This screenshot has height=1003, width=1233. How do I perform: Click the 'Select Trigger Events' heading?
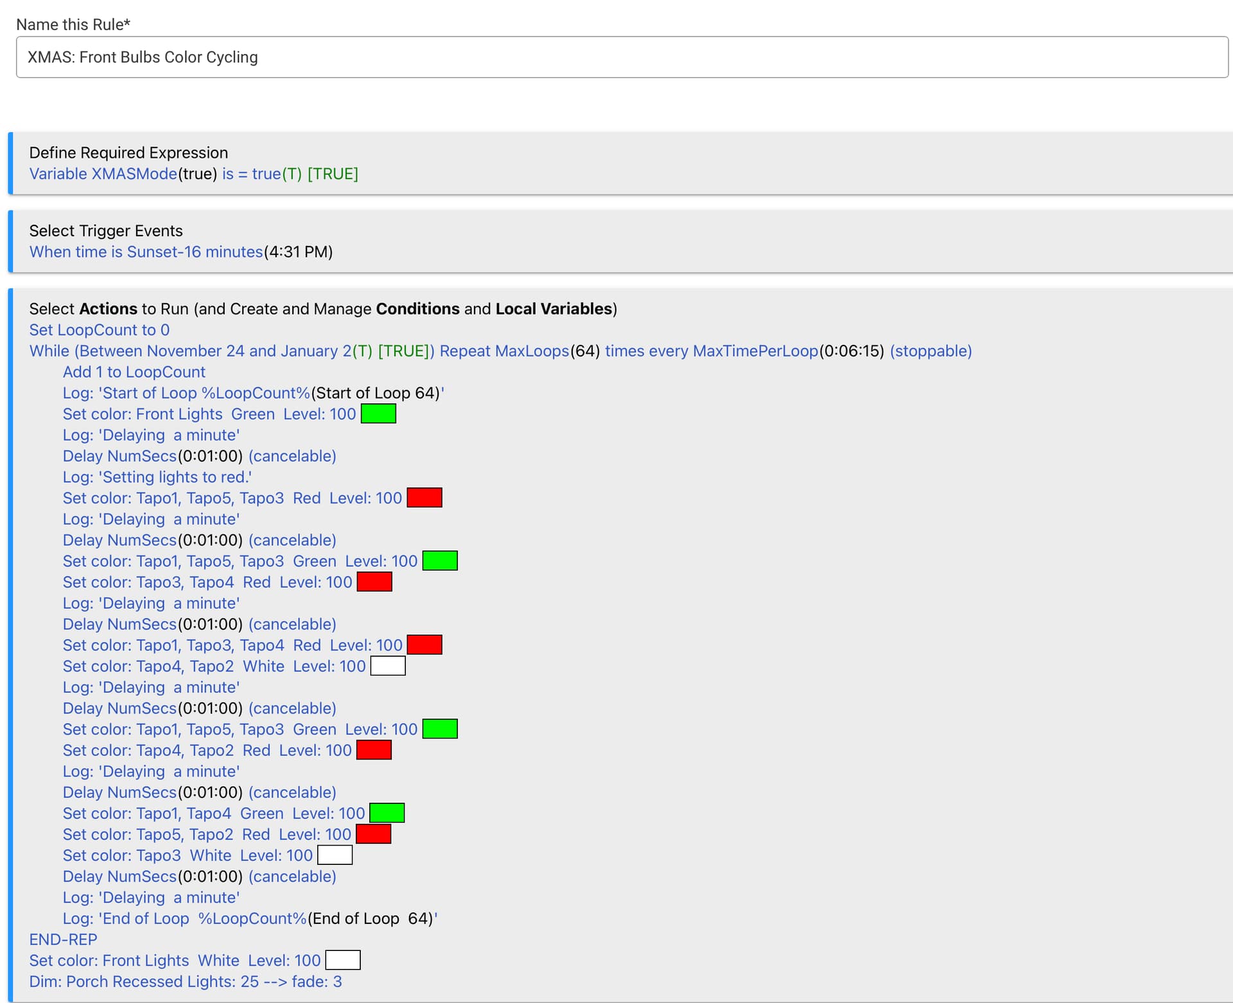click(106, 231)
